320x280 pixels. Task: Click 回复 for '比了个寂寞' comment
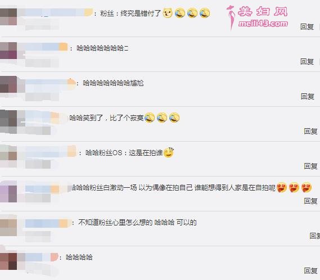310,131
